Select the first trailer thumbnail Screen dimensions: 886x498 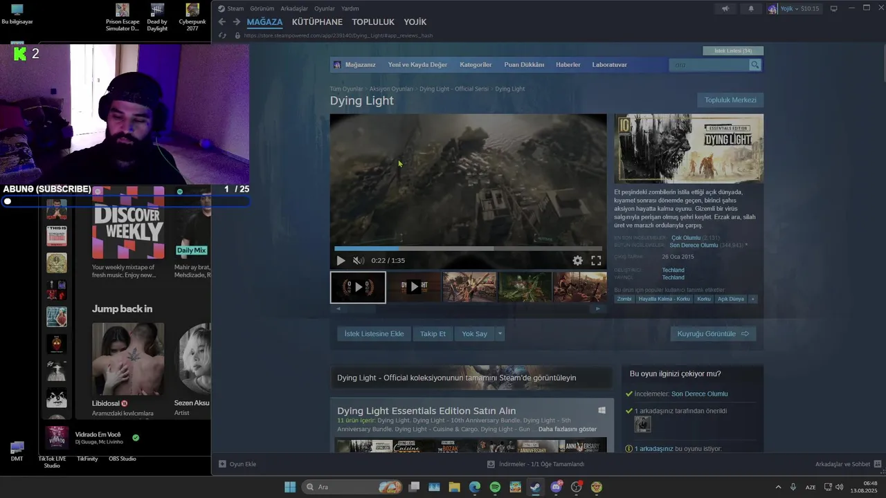point(358,287)
